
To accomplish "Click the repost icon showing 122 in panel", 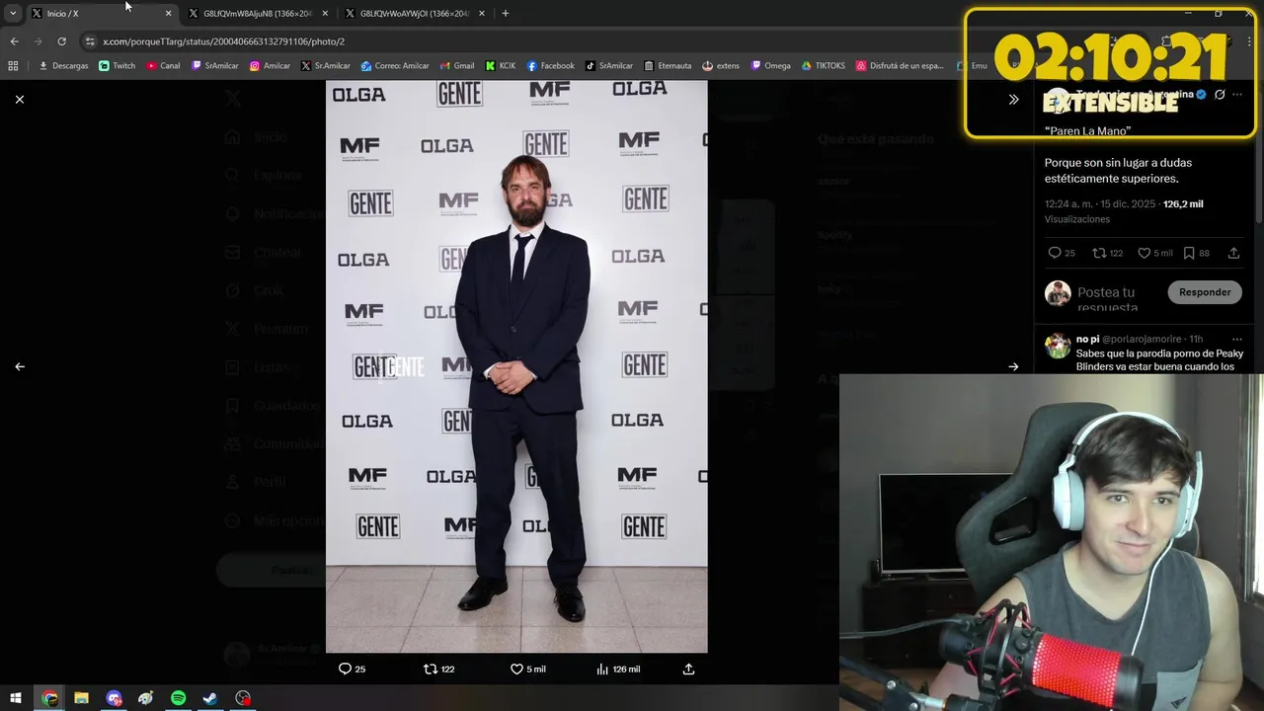I will tap(1098, 253).
